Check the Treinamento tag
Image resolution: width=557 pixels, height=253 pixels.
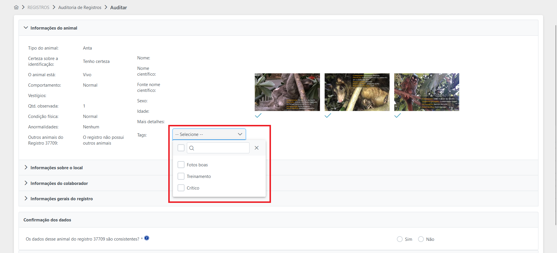click(181, 176)
